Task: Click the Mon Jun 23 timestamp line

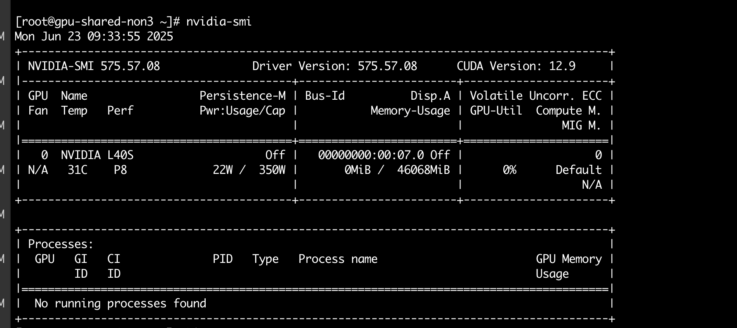Action: click(94, 37)
